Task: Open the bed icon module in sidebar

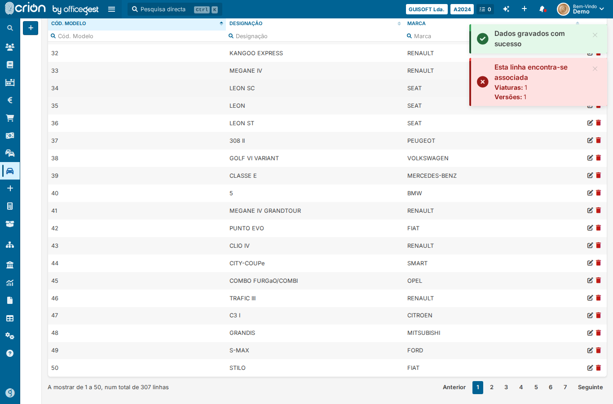Action: tap(10, 82)
